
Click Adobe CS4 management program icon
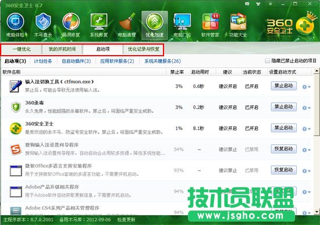click(16, 211)
